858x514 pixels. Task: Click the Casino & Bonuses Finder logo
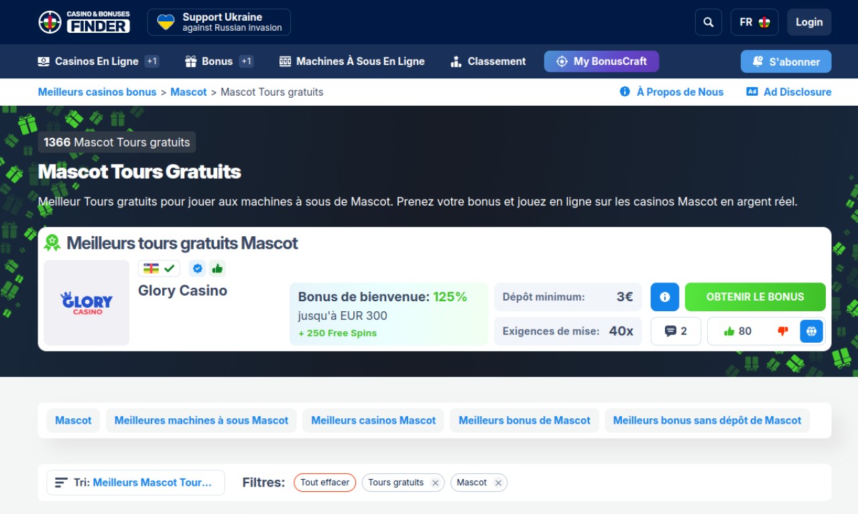[x=84, y=22]
